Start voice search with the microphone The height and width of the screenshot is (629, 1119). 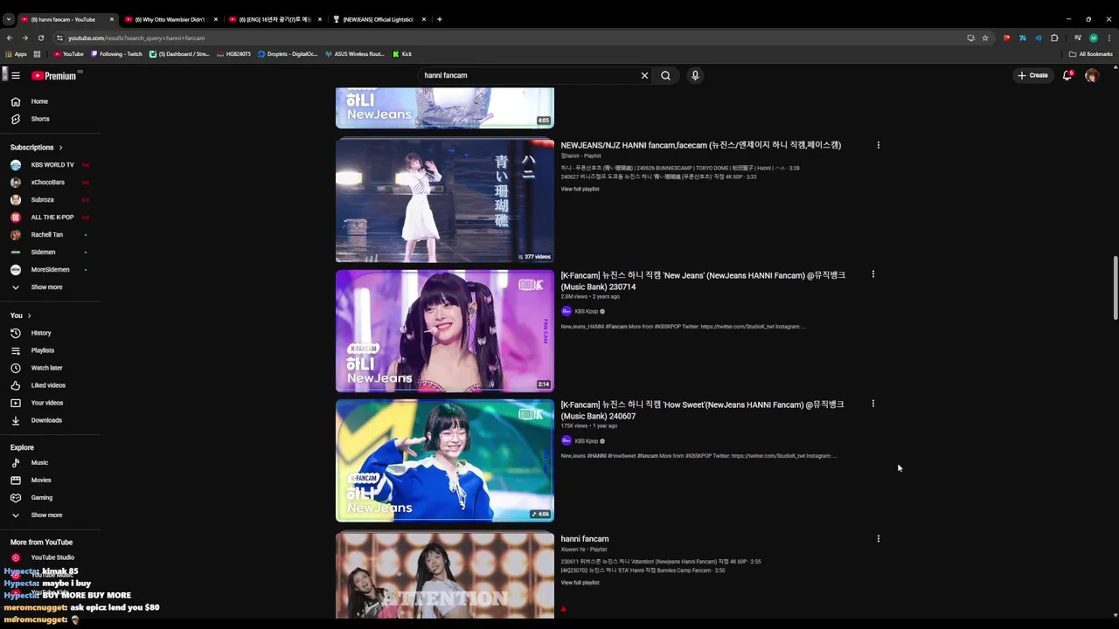click(695, 75)
